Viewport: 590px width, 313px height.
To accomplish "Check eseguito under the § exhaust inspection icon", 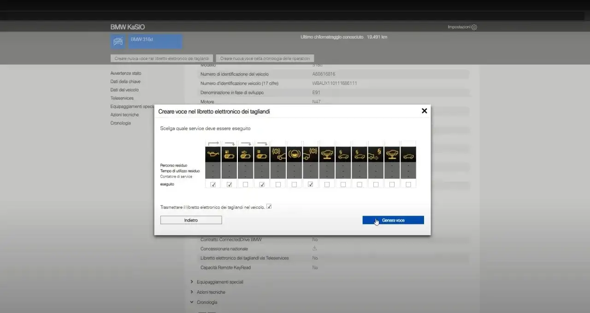I will (x=376, y=184).
